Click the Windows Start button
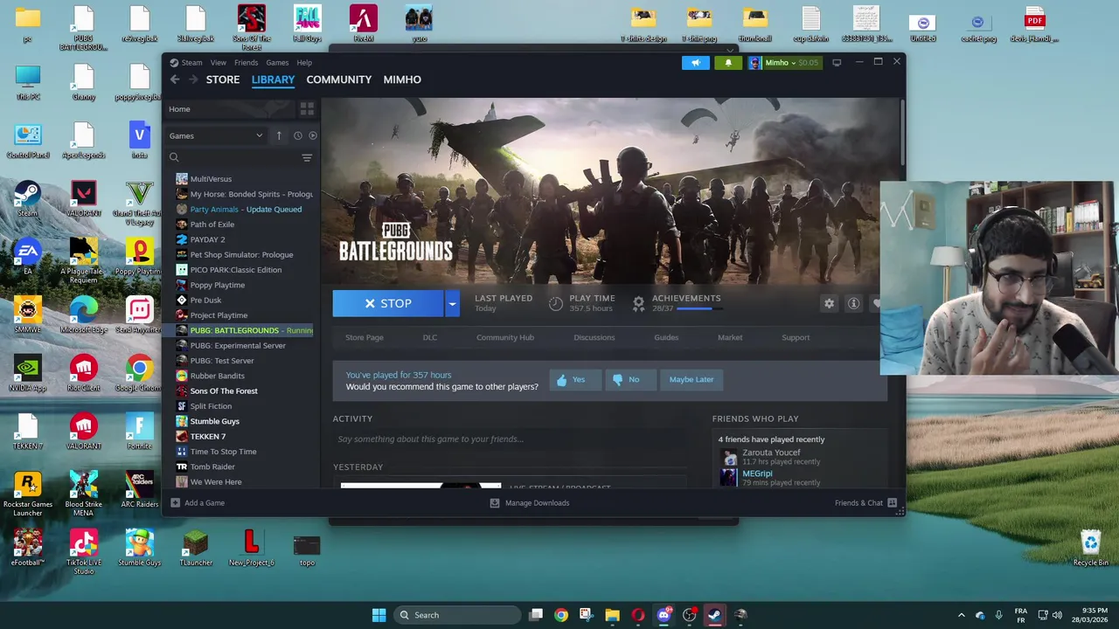 pyautogui.click(x=379, y=615)
